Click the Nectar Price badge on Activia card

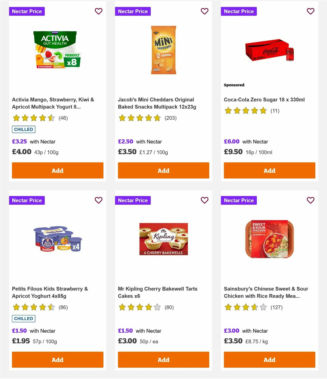[27, 11]
